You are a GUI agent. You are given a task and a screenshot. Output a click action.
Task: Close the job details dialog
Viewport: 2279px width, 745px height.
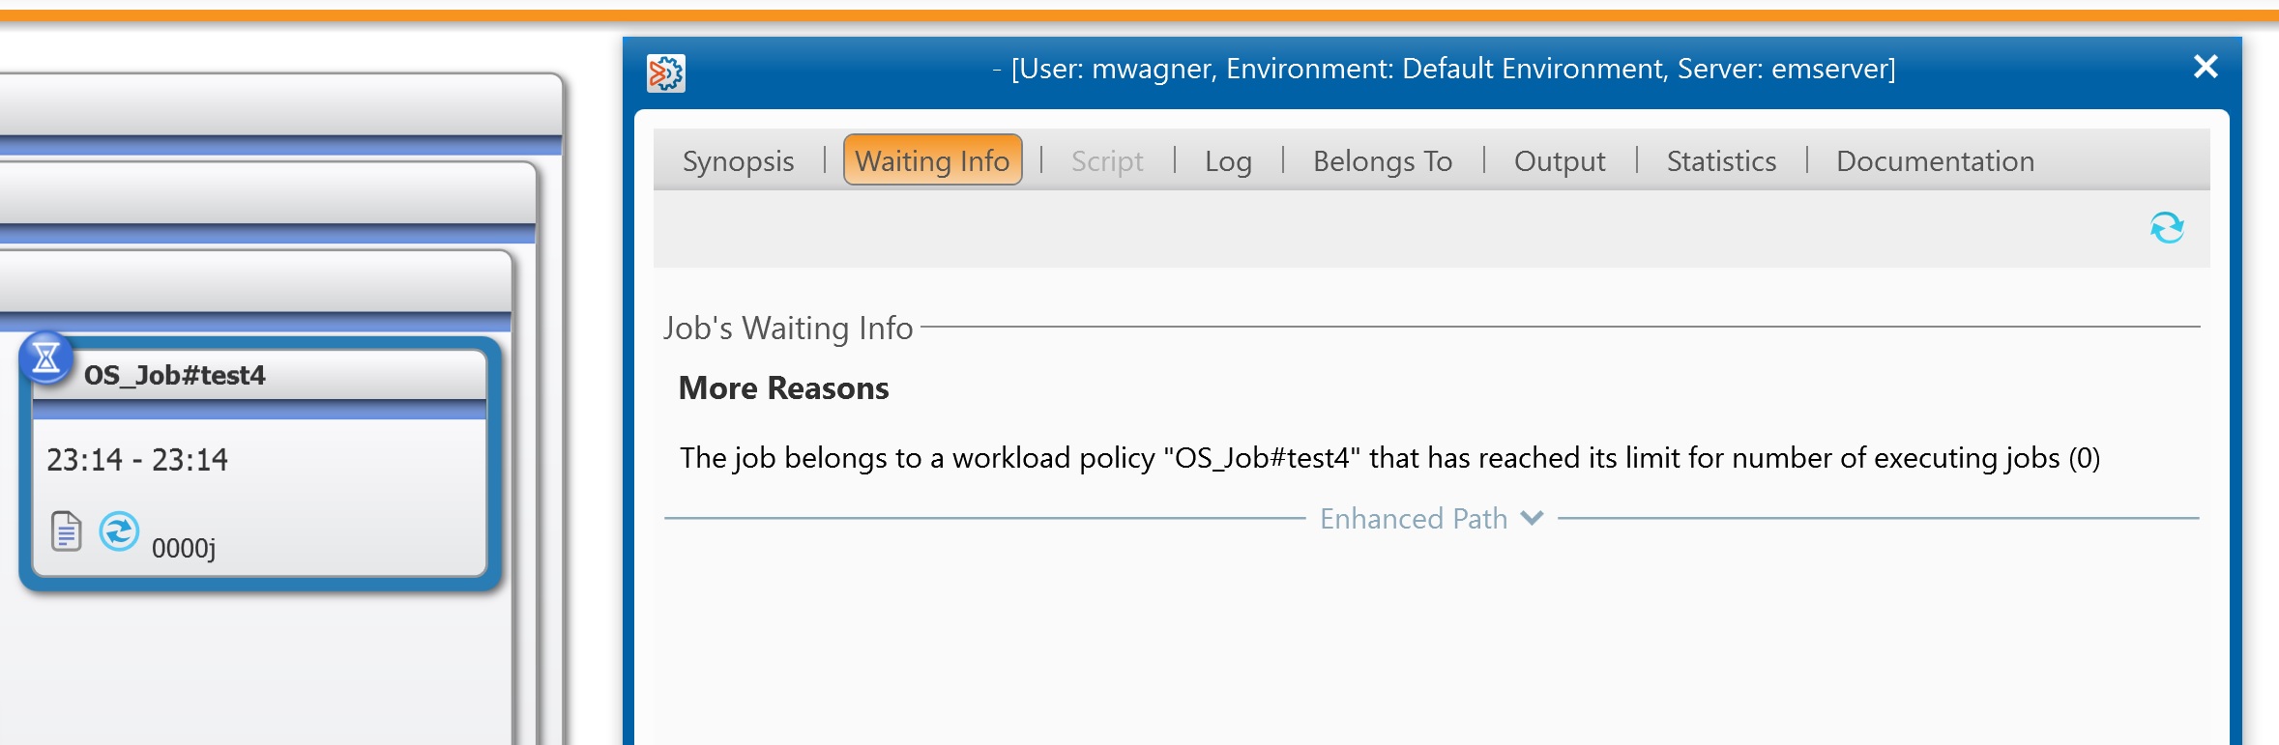click(x=2206, y=67)
